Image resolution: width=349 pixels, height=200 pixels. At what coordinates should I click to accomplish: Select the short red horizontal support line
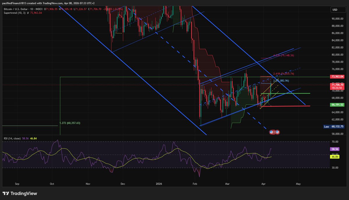coord(285,106)
